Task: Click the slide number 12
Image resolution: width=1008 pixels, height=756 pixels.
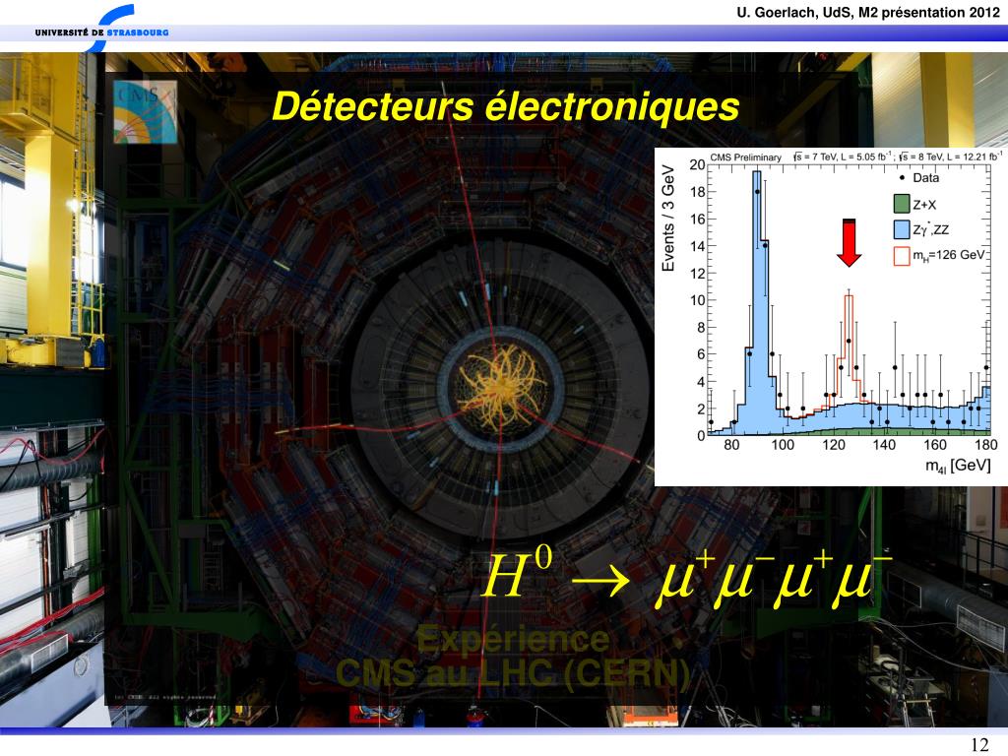Action: (979, 744)
